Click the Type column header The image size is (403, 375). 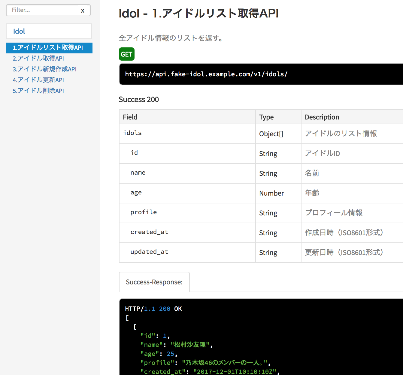(266, 117)
